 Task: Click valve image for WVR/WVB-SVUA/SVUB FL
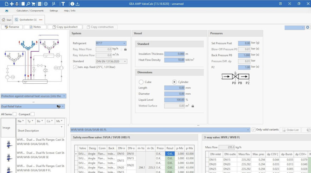coord(9,144)
